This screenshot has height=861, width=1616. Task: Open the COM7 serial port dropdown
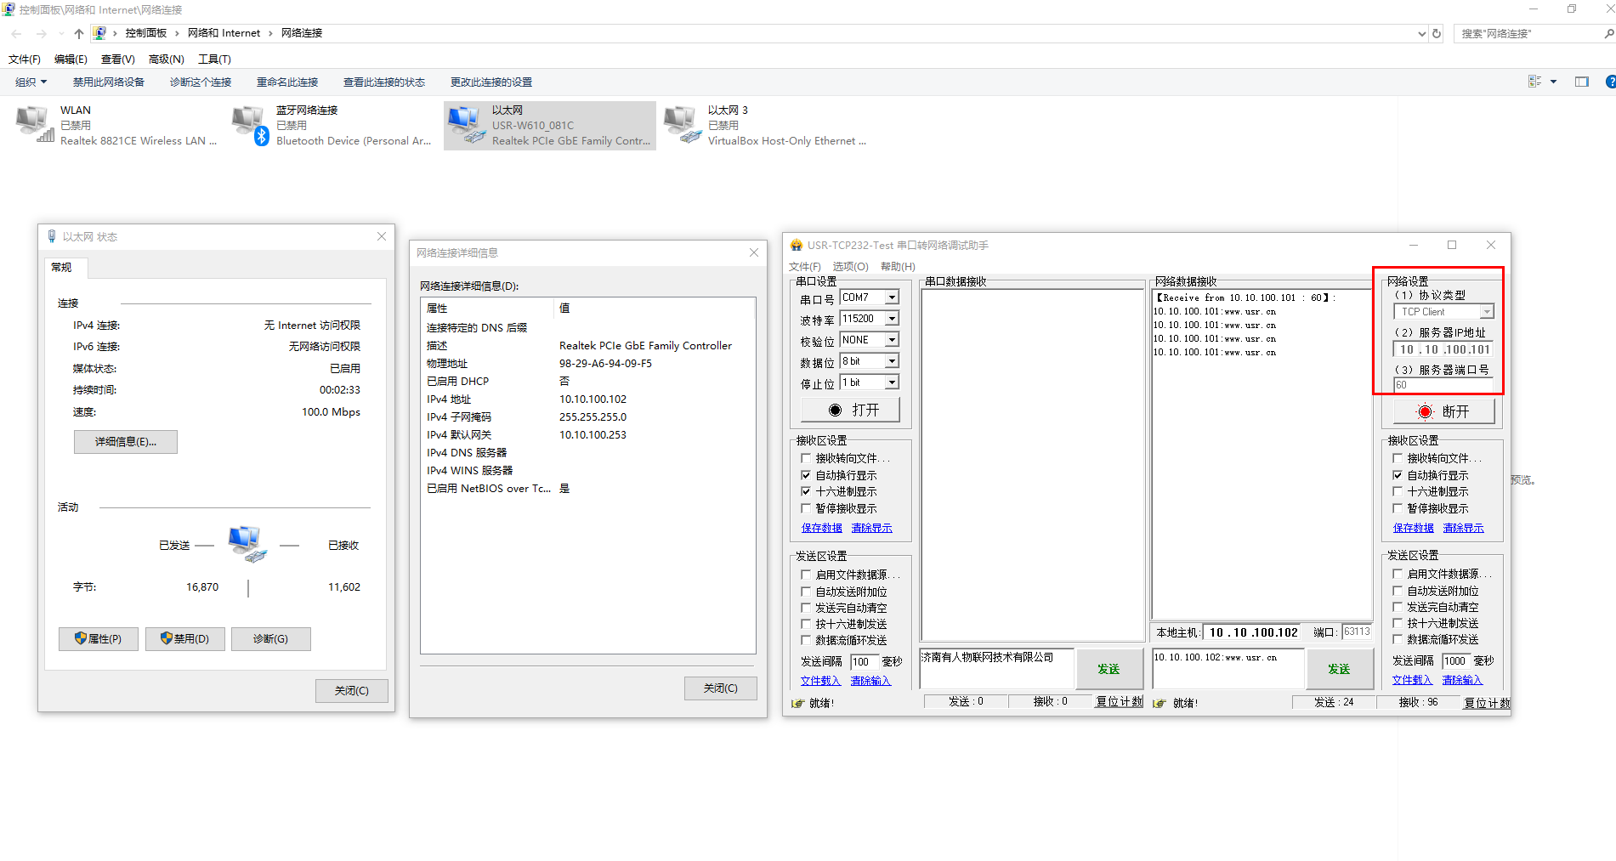(892, 297)
